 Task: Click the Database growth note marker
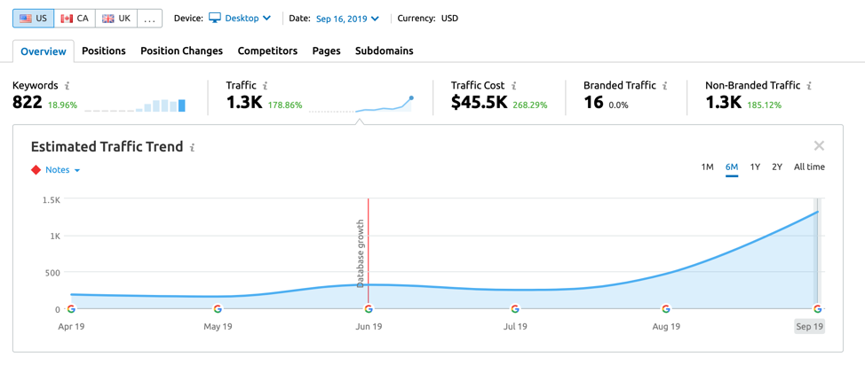361,253
